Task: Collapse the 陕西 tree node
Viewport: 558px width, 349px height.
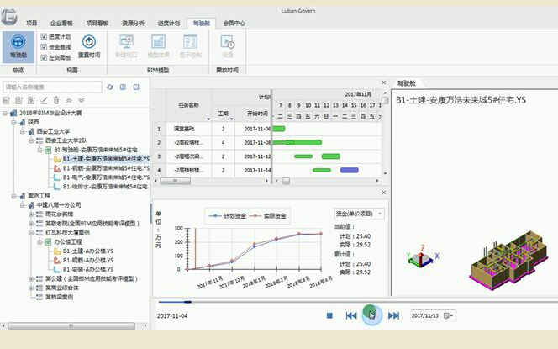Action: pos(14,122)
